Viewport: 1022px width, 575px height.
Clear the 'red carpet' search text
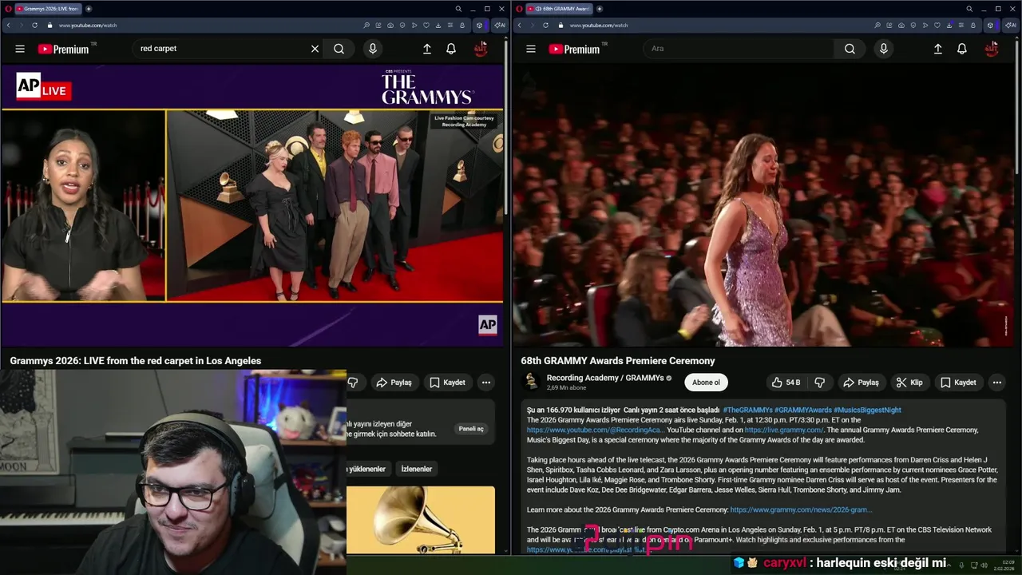[x=315, y=49]
